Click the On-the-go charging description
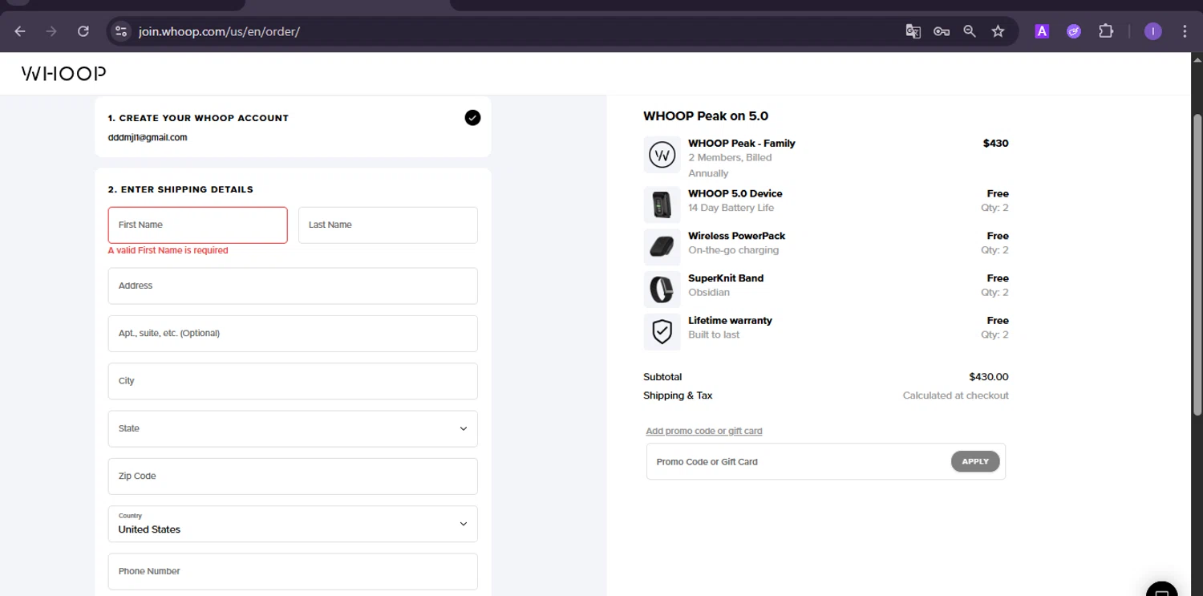The image size is (1203, 596). pyautogui.click(x=734, y=250)
